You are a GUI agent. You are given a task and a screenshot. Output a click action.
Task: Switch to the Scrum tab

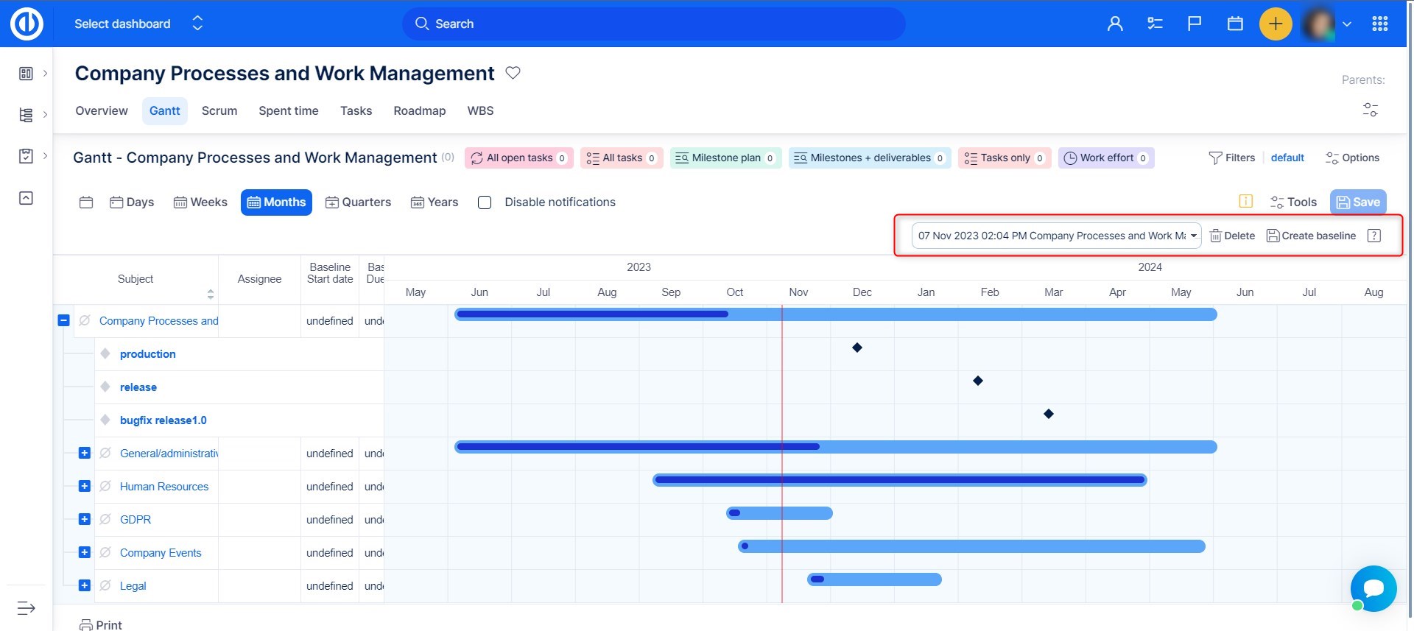[x=219, y=110]
